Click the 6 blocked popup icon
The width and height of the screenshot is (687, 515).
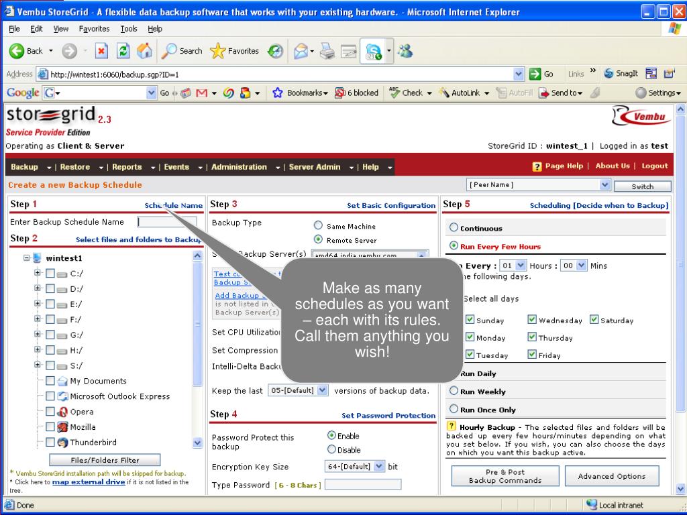[339, 93]
